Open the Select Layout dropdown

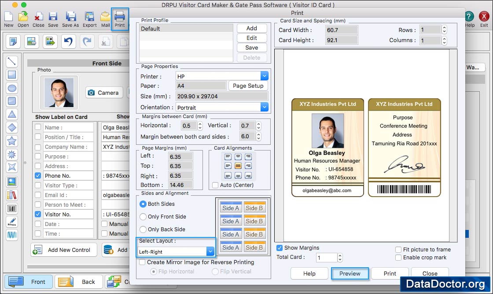[210, 251]
